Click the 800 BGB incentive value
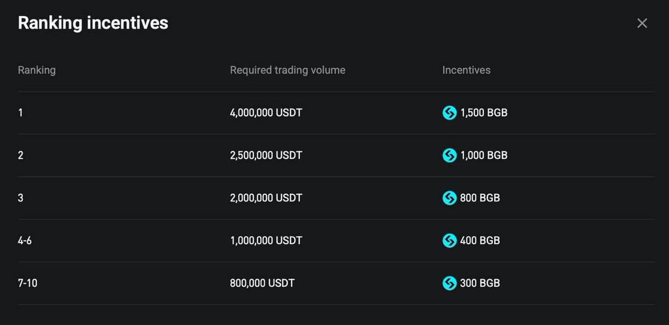The width and height of the screenshot is (669, 325). pos(480,198)
